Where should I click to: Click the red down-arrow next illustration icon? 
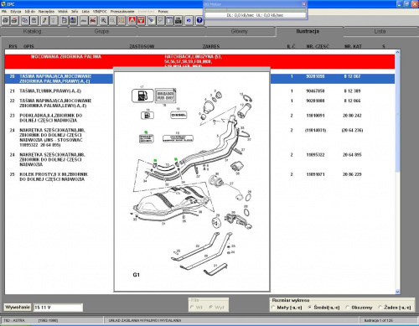(141, 20)
